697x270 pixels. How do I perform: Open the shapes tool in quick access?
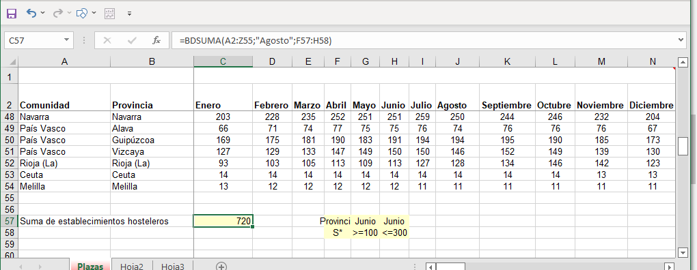click(82, 14)
